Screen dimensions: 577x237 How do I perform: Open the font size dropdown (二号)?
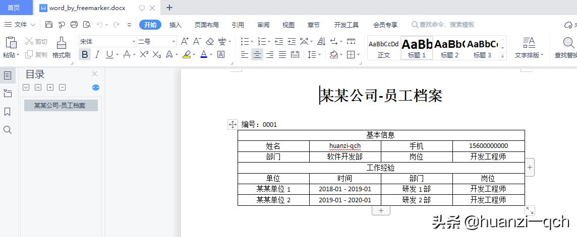(174, 41)
